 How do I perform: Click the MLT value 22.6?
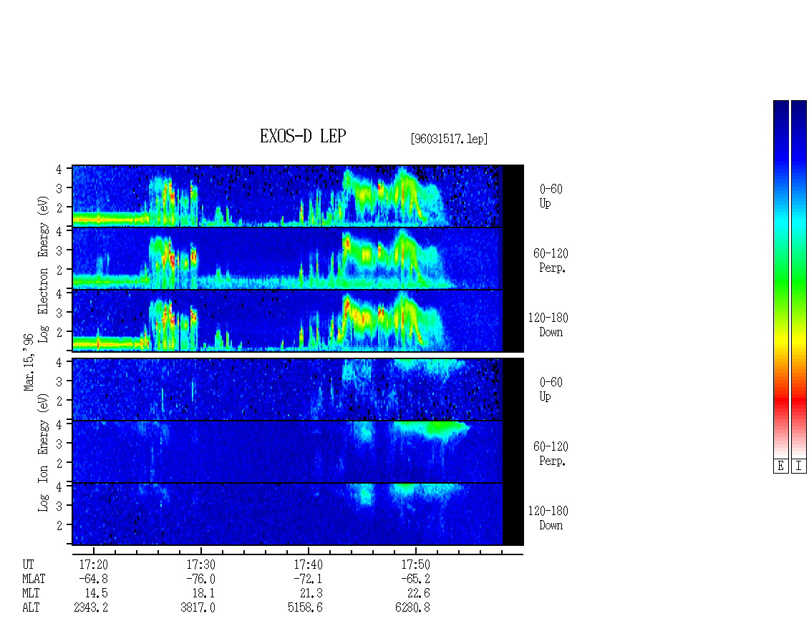[x=418, y=594]
